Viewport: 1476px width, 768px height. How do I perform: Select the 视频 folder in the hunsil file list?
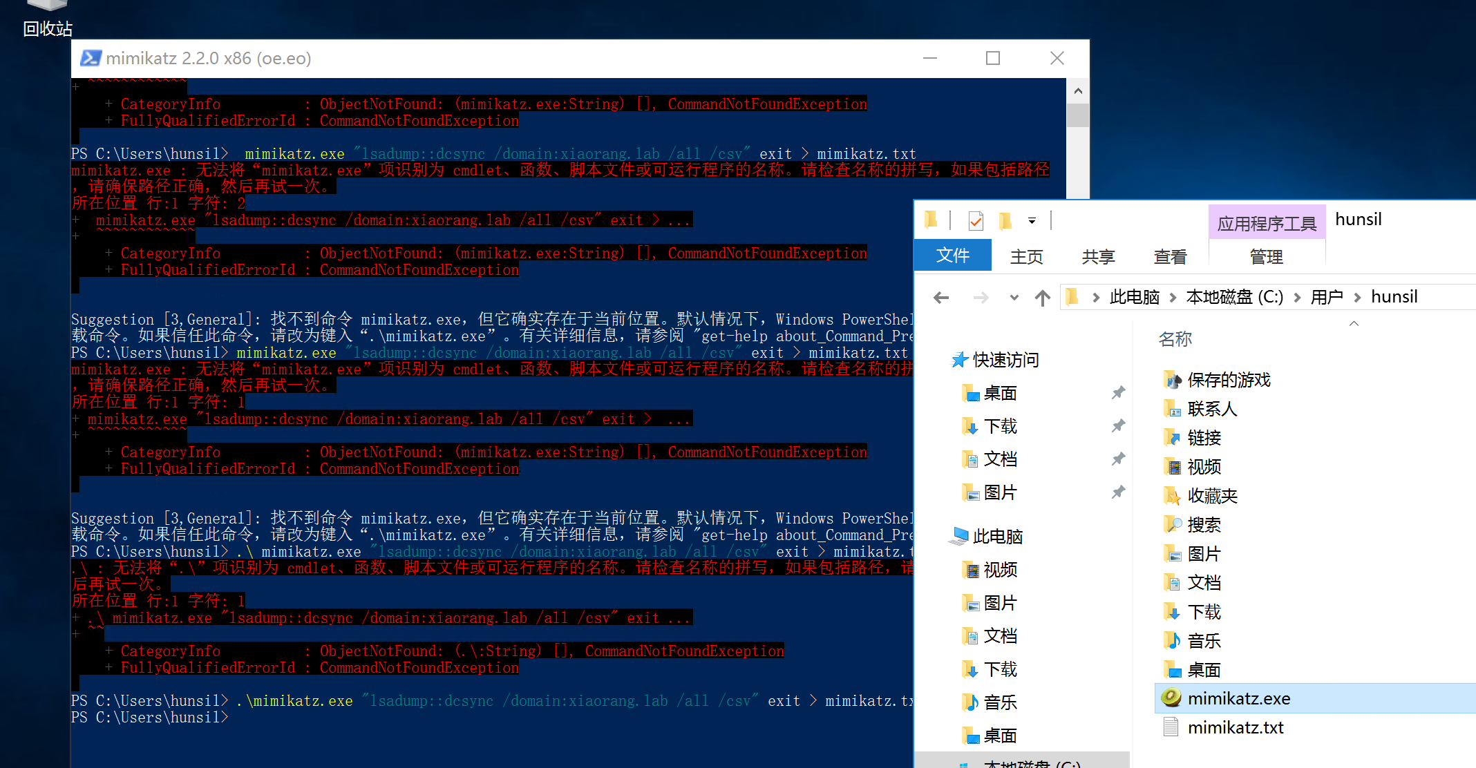1193,467
